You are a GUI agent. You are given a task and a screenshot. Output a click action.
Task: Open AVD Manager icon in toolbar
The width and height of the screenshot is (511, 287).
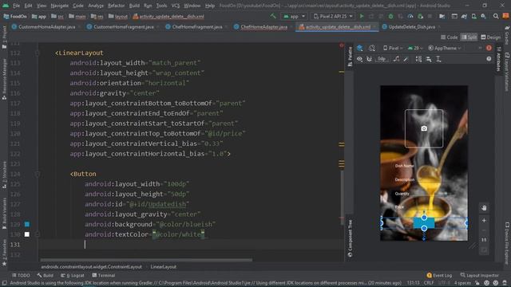(x=473, y=16)
